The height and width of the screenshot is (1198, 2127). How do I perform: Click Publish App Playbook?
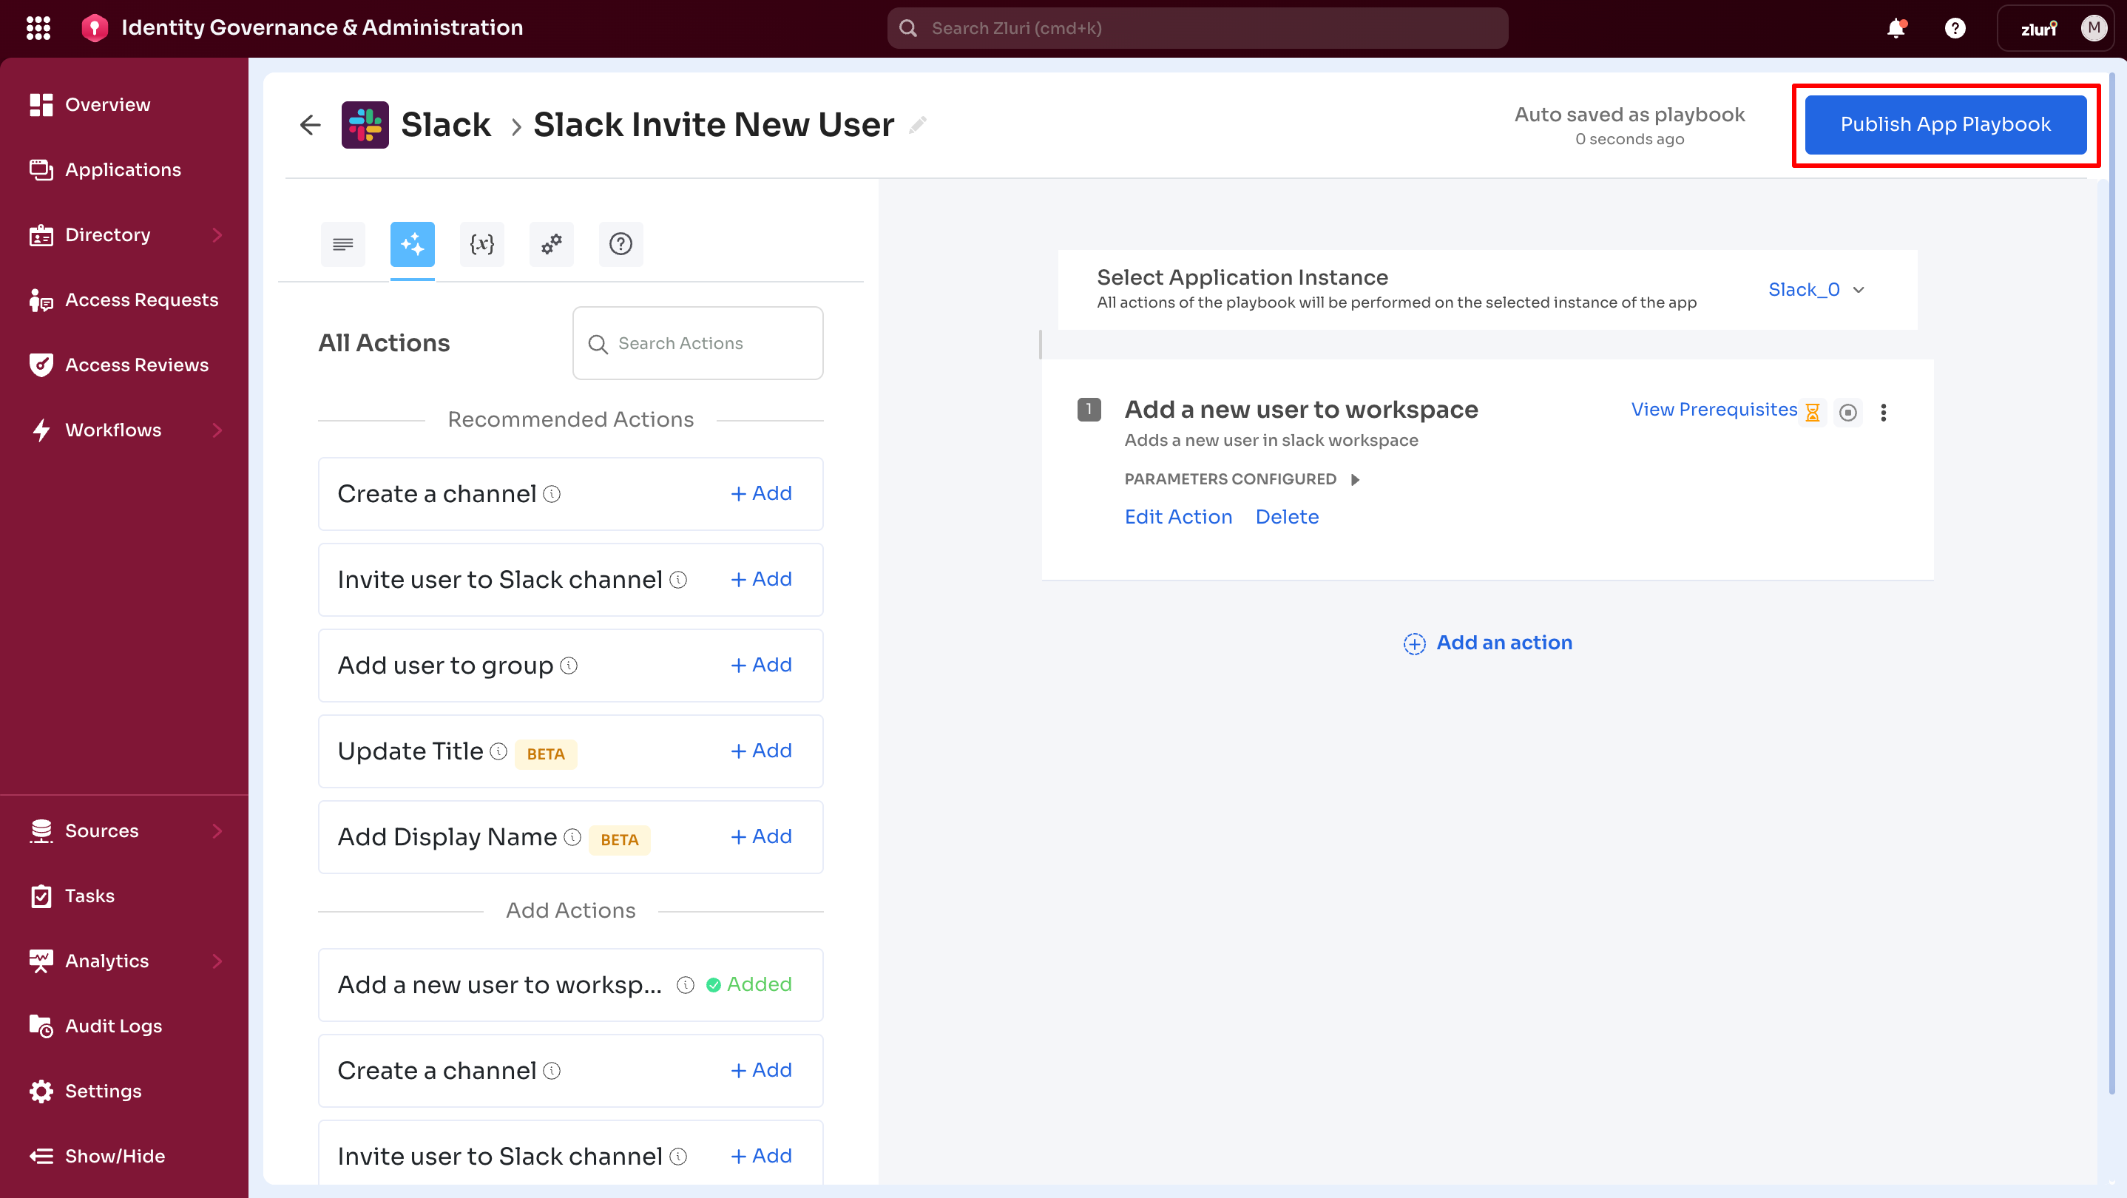(1944, 123)
